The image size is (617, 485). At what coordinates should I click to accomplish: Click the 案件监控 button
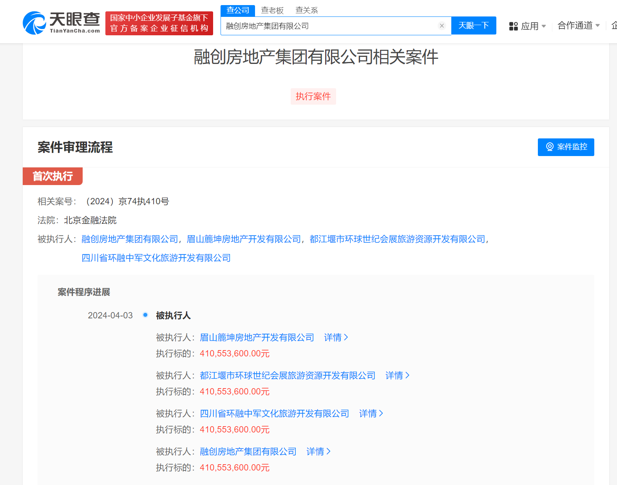(x=566, y=147)
